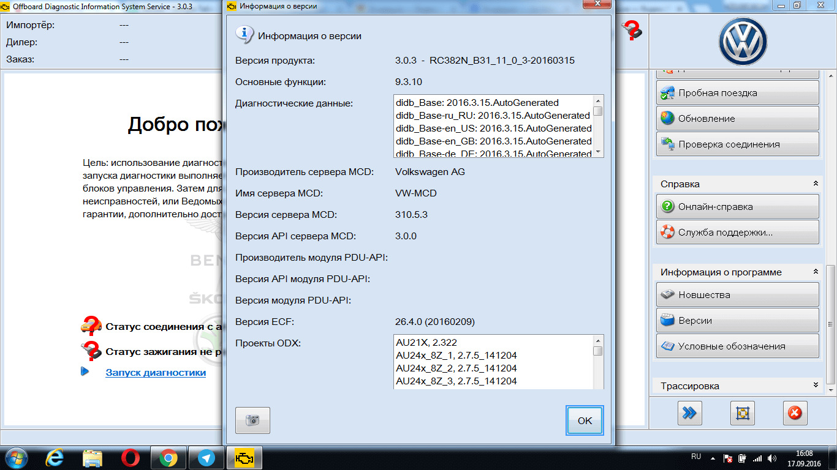
Task: Click the red cancel icon button
Action: point(795,413)
